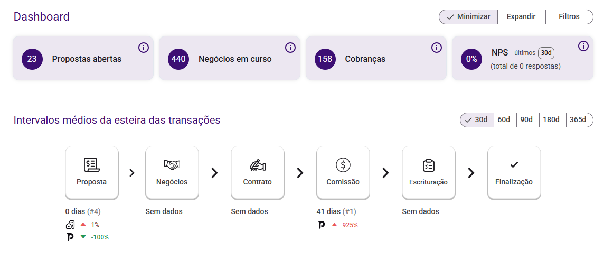613x268 pixels.
Task: Show info tooltip on NPS card
Action: tap(583, 46)
